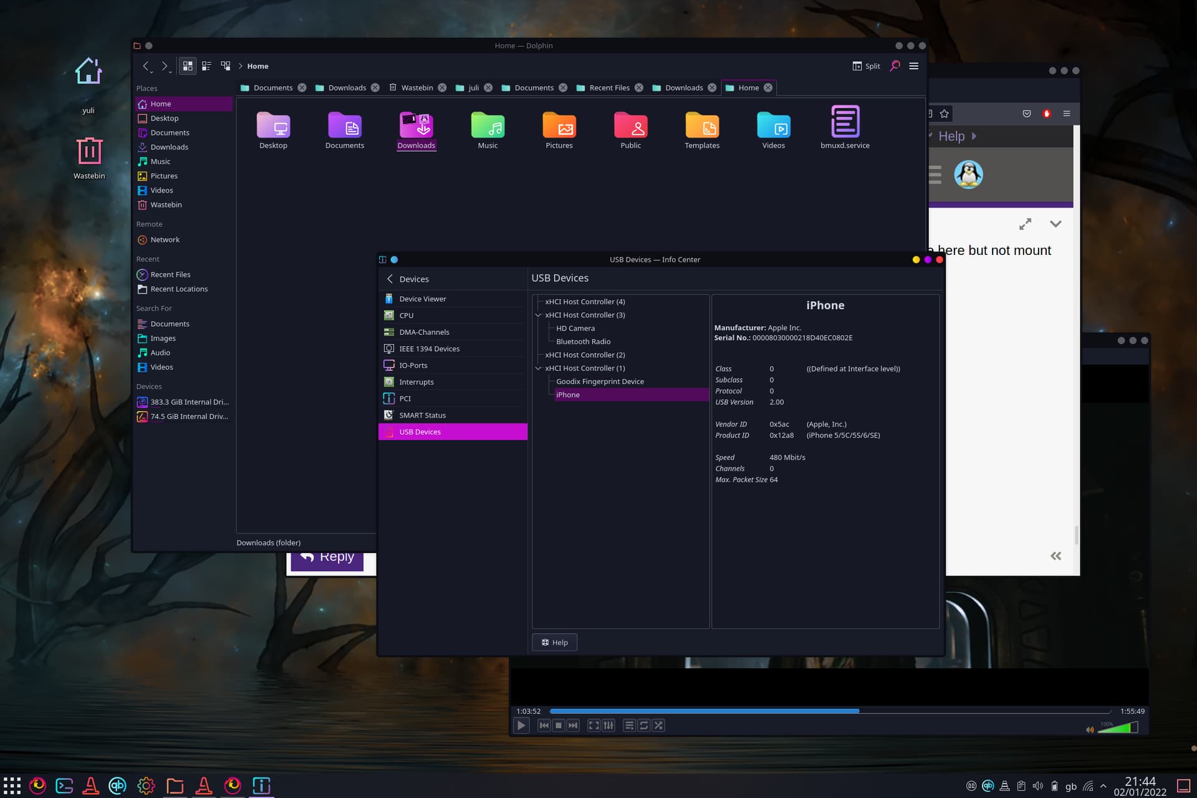This screenshot has width=1197, height=798.
Task: Select Goodix Fingerprint Device in tree
Action: 599,382
